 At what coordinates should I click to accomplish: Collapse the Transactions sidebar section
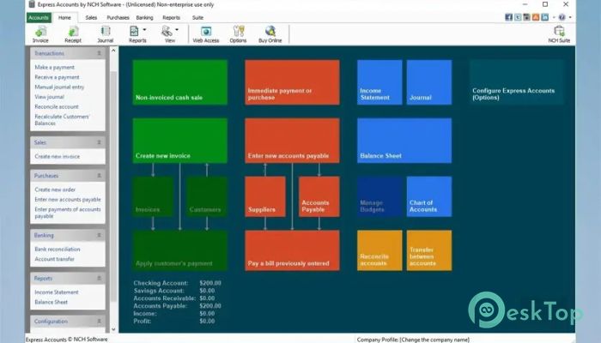click(x=99, y=53)
